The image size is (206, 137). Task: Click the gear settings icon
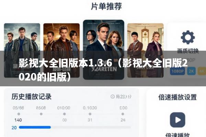pyautogui.click(x=188, y=37)
